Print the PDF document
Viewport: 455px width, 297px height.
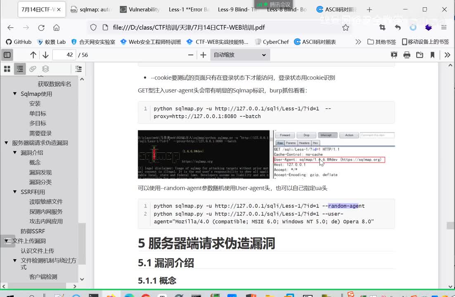tap(407, 55)
